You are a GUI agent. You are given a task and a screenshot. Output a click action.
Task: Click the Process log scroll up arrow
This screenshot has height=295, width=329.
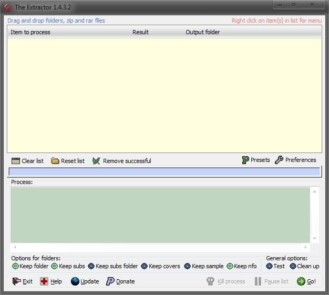pos(314,192)
